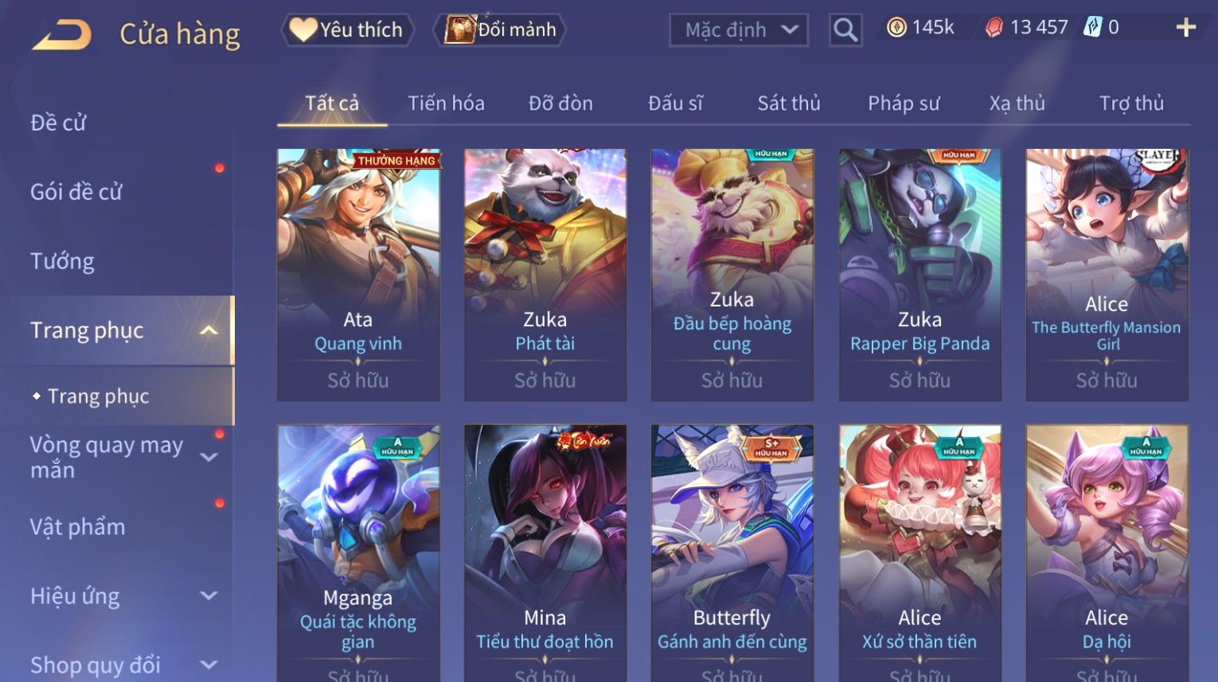The width and height of the screenshot is (1218, 682).
Task: Expand the Hiệu ứng sidebar section
Action: coord(209,596)
